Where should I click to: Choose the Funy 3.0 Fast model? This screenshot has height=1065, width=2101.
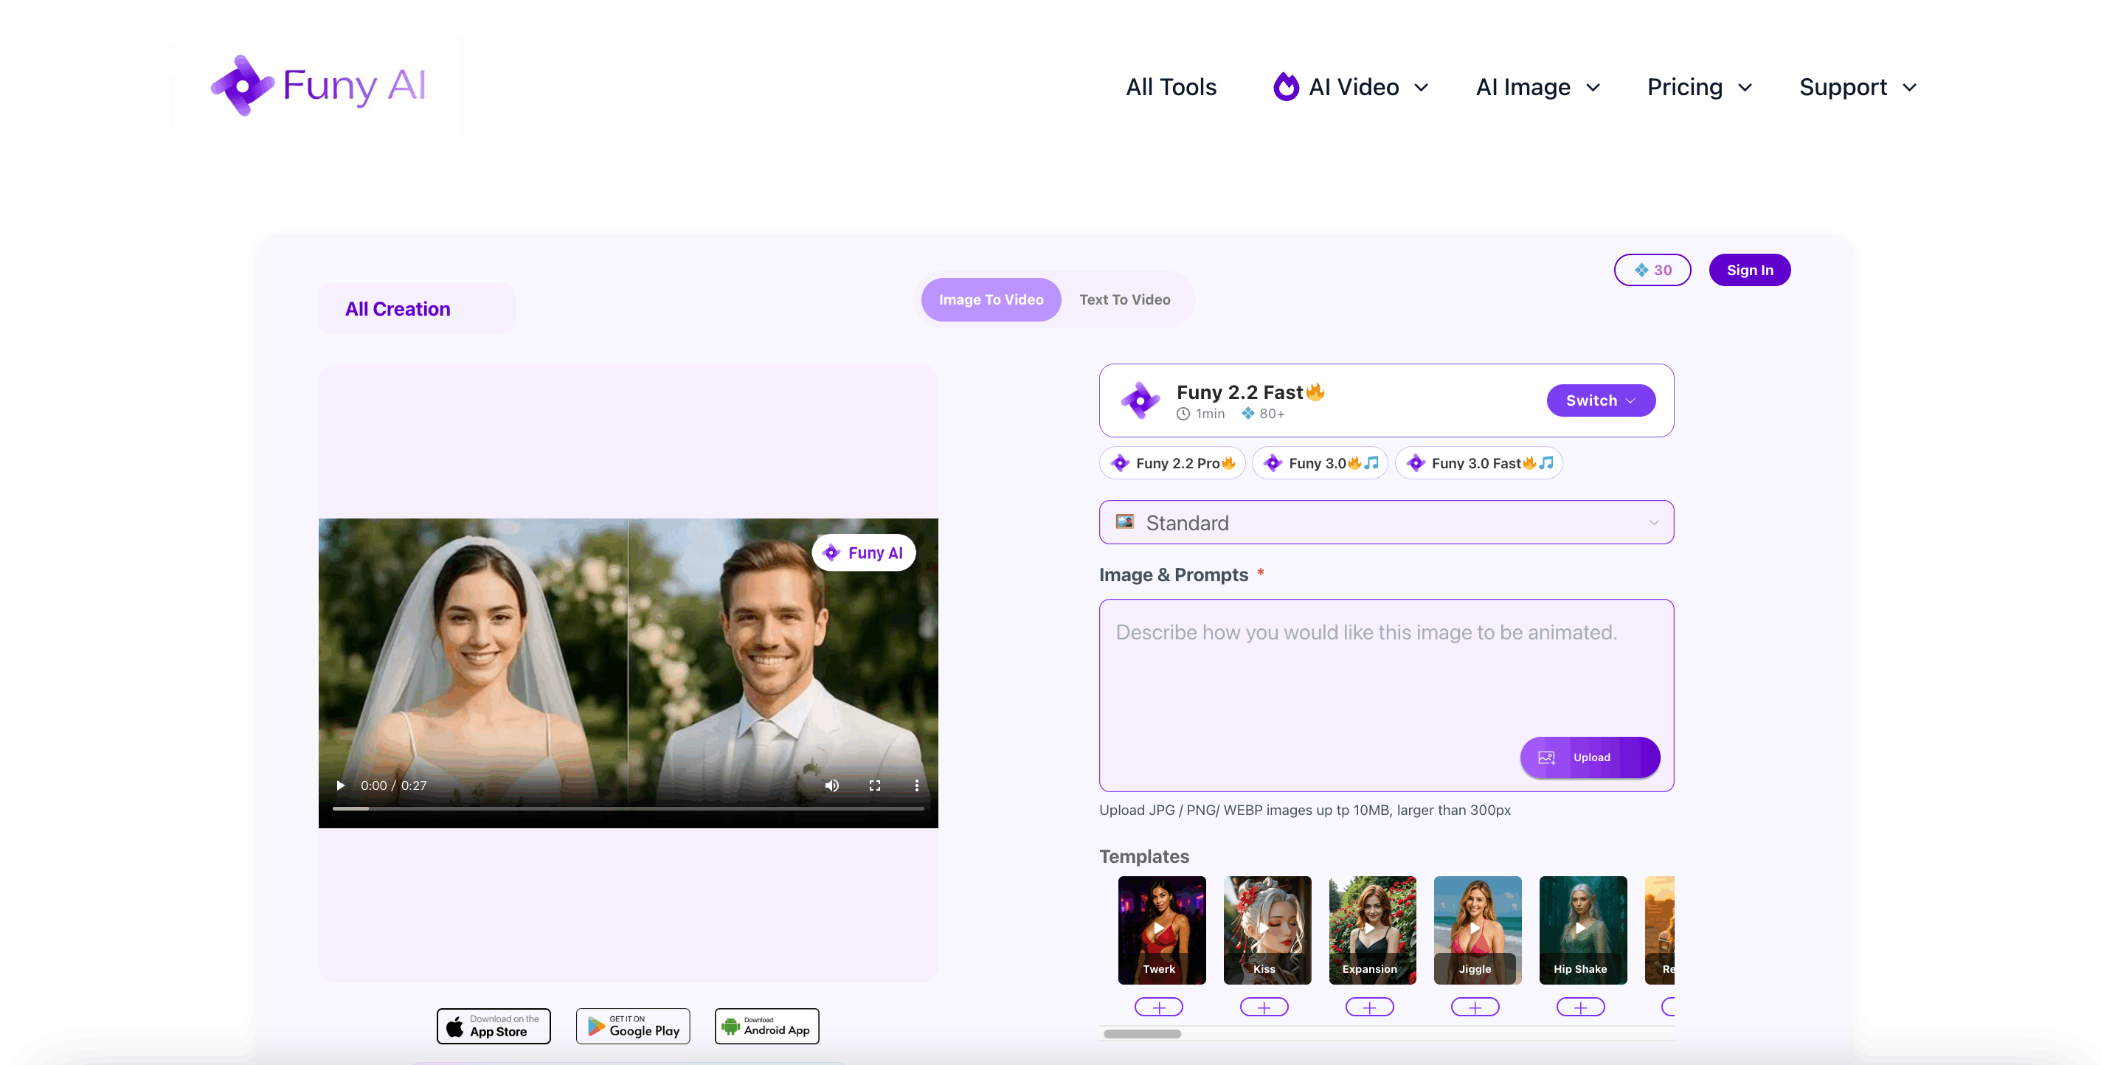coord(1478,463)
